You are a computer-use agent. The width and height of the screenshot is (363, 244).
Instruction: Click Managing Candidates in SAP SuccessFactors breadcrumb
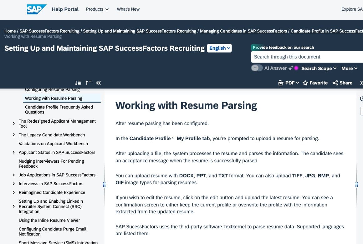pos(243,31)
